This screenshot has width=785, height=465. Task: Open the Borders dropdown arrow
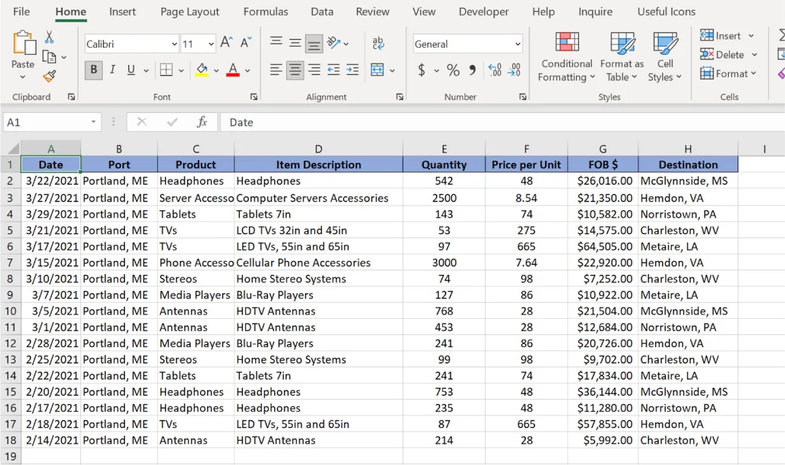181,70
